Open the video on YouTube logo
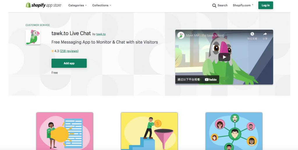Image resolution: width=298 pixels, height=150 pixels. tap(211, 79)
